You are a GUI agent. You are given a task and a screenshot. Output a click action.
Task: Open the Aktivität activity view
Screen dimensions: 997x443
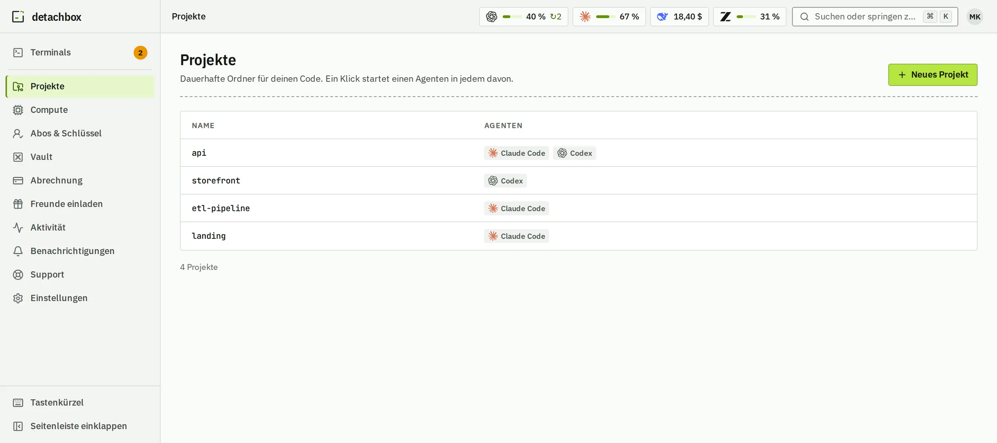click(80, 228)
